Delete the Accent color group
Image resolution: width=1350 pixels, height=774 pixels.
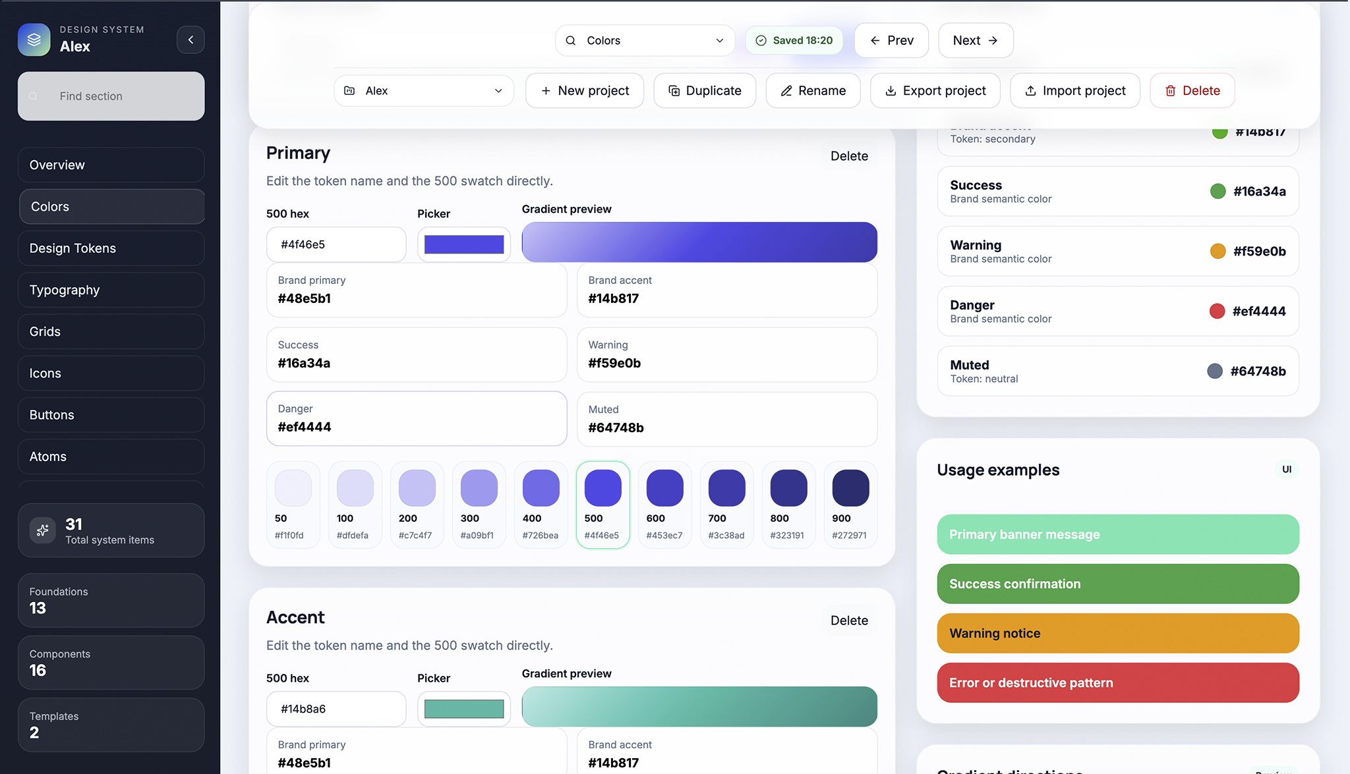point(849,621)
